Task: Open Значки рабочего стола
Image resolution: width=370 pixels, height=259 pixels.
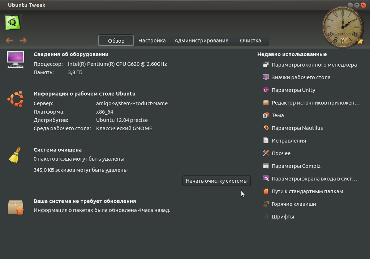Action: (301, 77)
